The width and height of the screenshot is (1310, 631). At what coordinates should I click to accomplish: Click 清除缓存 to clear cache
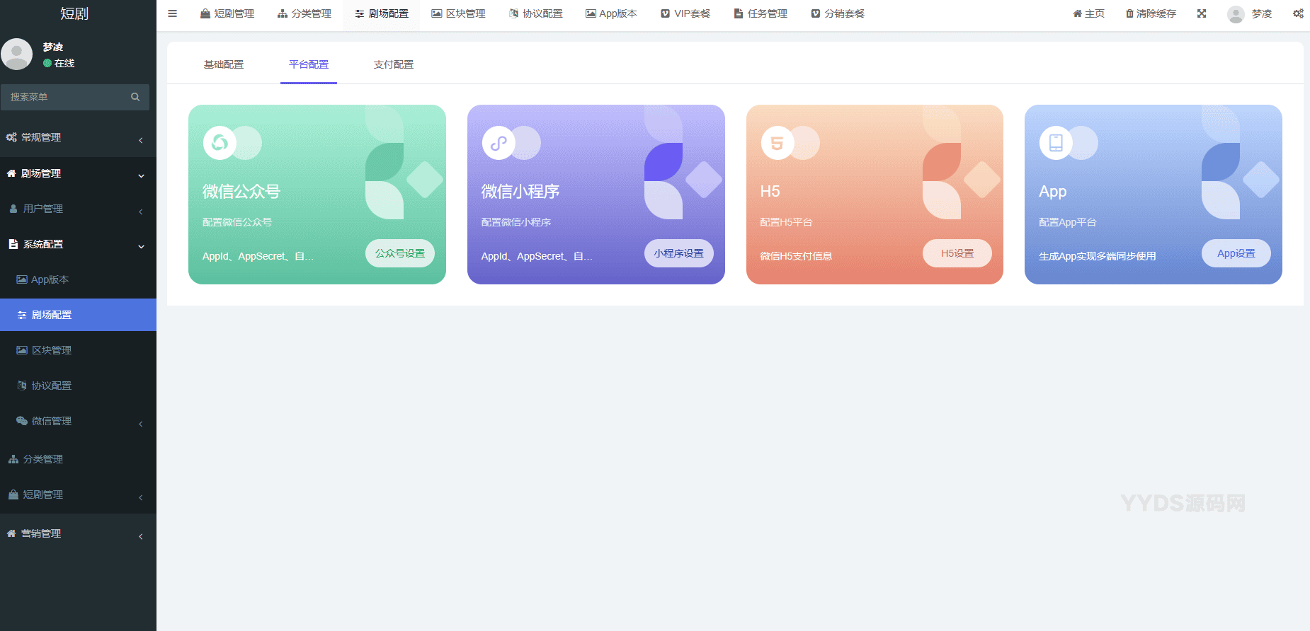[x=1151, y=13]
